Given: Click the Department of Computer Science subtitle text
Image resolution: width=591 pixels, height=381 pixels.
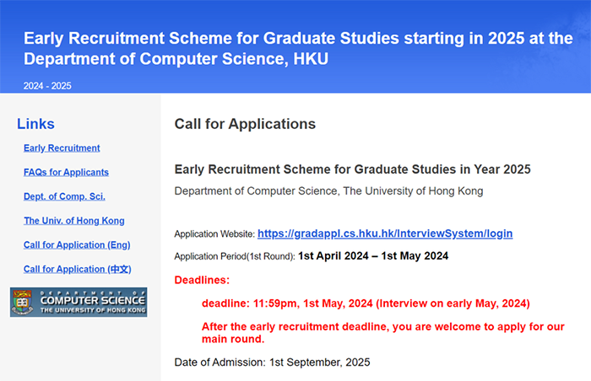Looking at the screenshot, I should (x=328, y=190).
